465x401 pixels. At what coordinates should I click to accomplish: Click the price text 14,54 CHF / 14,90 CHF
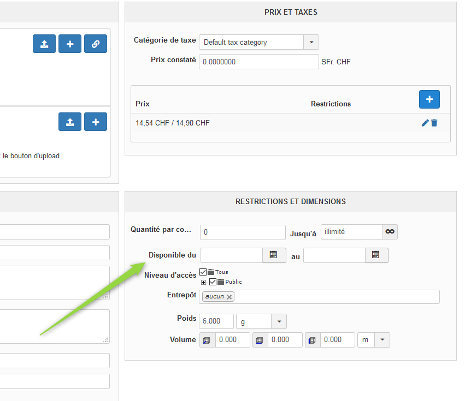coord(173,123)
